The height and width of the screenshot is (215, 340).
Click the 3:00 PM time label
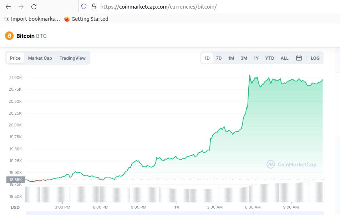point(62,207)
